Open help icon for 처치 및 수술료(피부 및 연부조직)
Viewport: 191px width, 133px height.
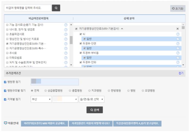66,62
